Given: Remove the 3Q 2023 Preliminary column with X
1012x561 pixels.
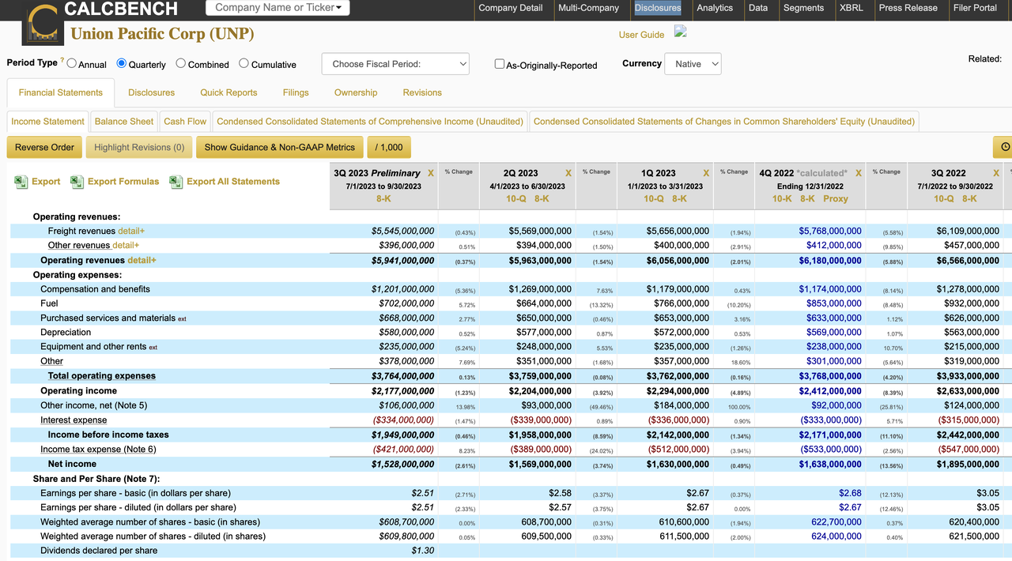Looking at the screenshot, I should point(431,173).
